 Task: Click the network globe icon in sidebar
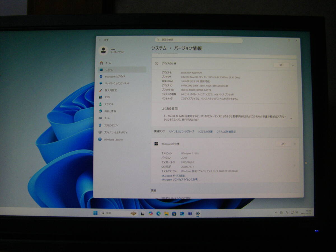101,83
